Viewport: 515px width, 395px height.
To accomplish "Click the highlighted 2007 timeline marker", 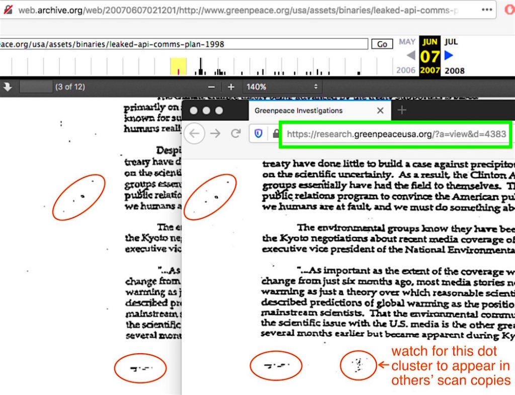I will 179,67.
